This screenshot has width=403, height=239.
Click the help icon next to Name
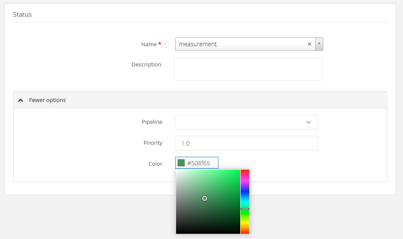(165, 44)
